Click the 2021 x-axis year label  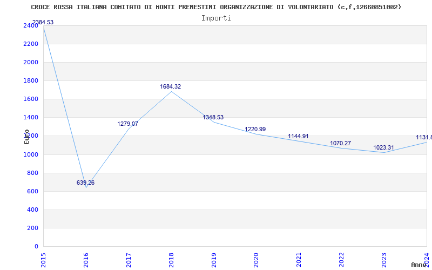point(299,260)
